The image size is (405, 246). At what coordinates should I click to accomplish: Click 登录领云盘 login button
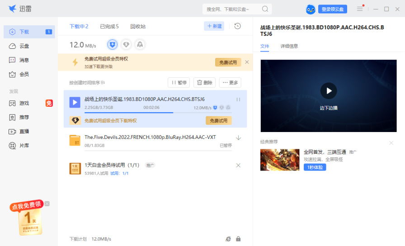(x=333, y=9)
